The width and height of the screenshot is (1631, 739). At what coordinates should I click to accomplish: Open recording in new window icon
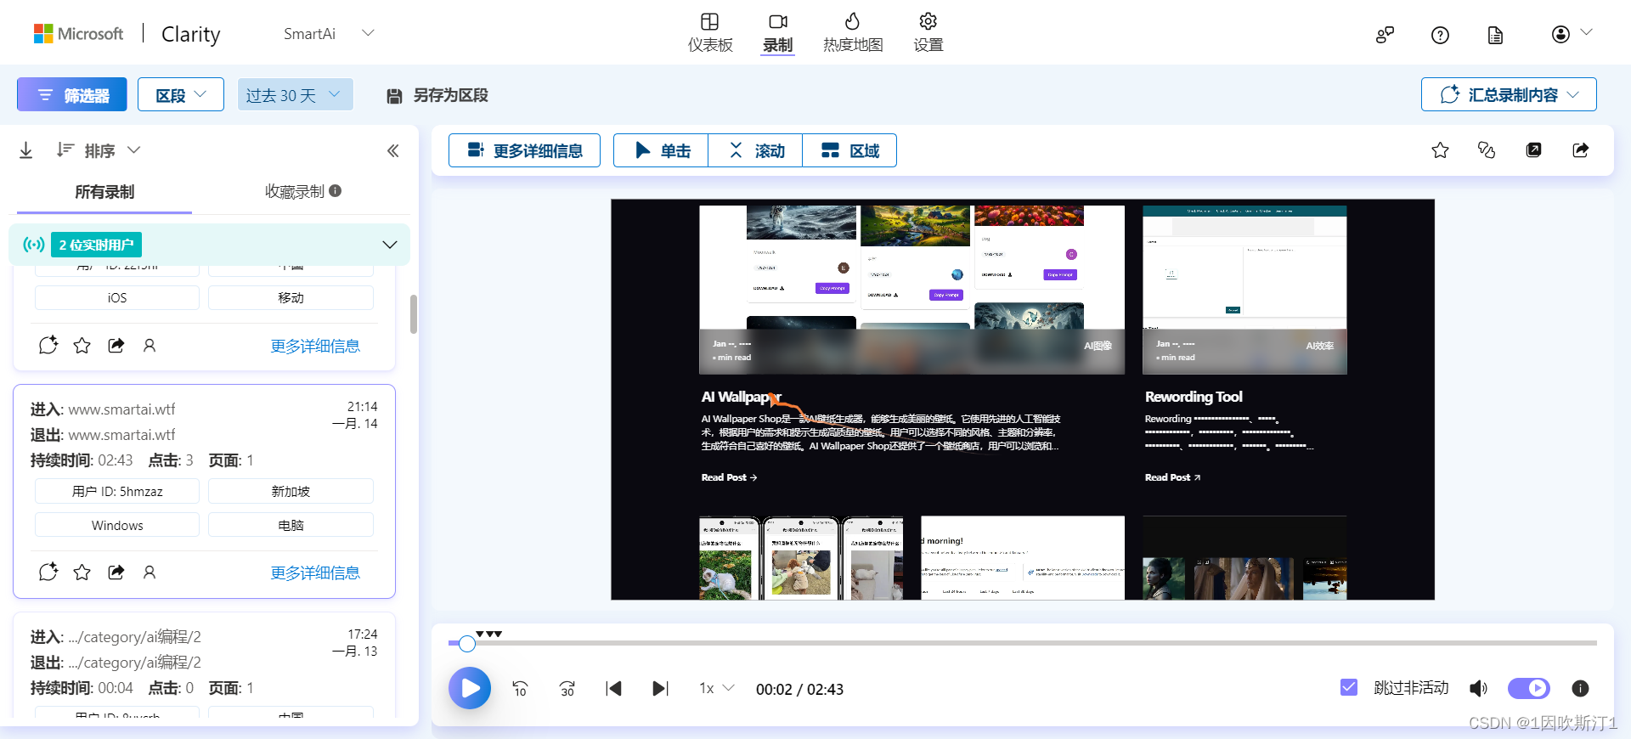1533,150
